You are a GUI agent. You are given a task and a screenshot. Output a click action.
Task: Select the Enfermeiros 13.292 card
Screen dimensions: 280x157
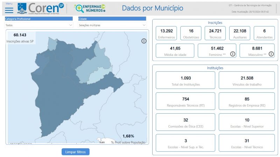point(167,33)
